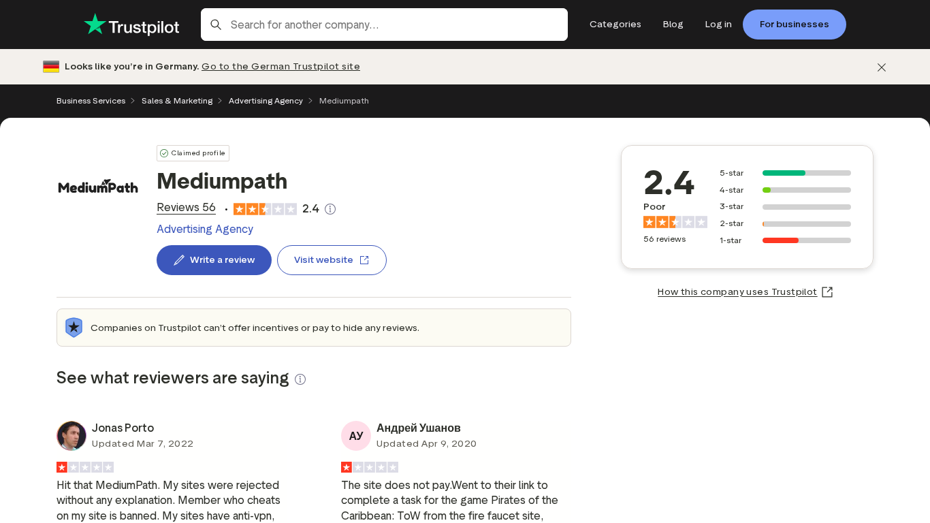930x523 pixels.
Task: Select Log in from the header
Action: (718, 24)
